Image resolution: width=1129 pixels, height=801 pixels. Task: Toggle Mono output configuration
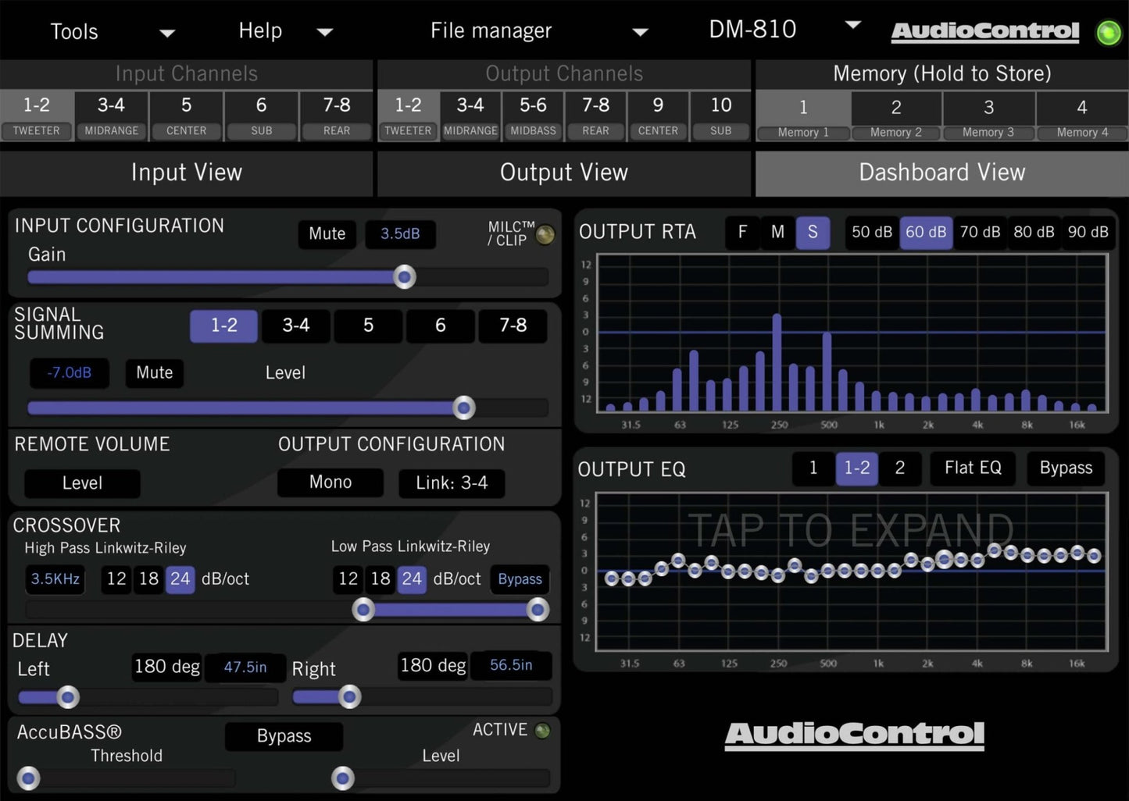330,482
